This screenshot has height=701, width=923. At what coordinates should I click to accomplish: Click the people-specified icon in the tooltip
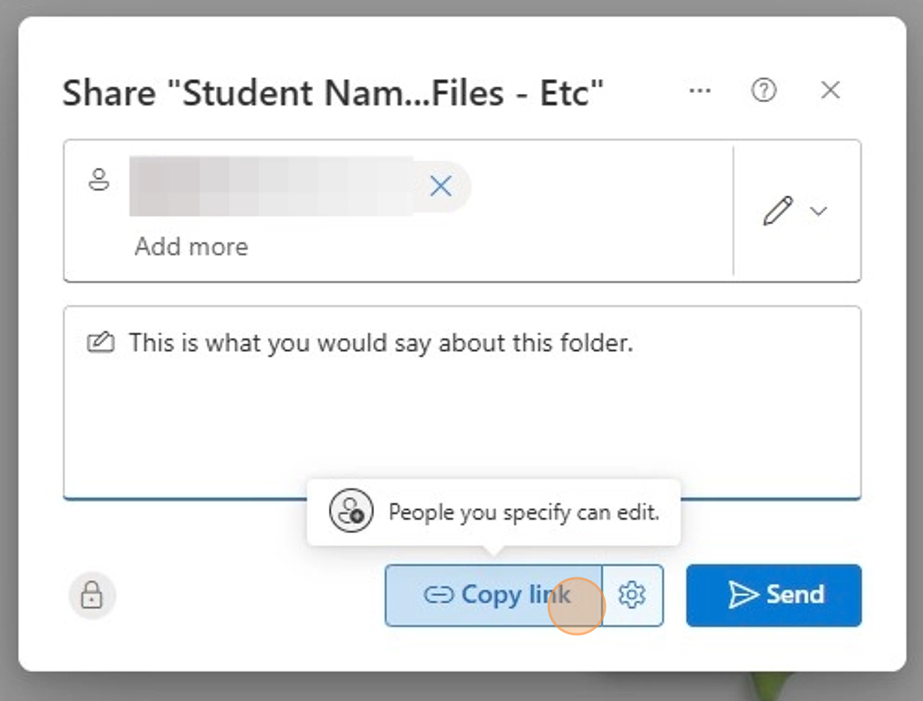pyautogui.click(x=351, y=512)
